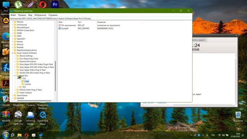Select the Sony Vegas Video Plug-In Pack key
The height and width of the screenshot is (139, 247).
32,70
